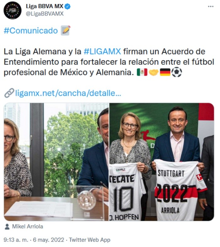Open the @LigaBBVAMX handle link

coord(45,14)
